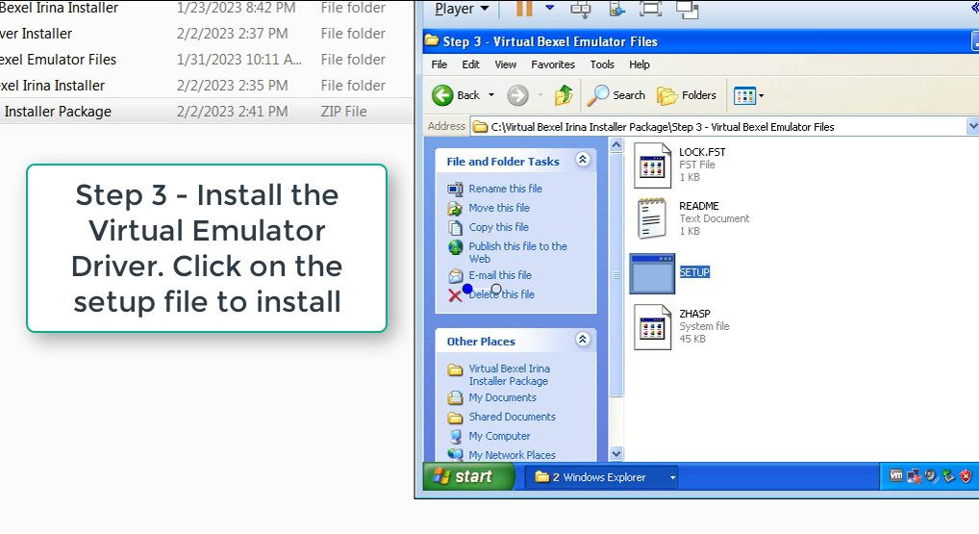Click Rename this file link
Screen dimensions: 979x534
click(505, 188)
